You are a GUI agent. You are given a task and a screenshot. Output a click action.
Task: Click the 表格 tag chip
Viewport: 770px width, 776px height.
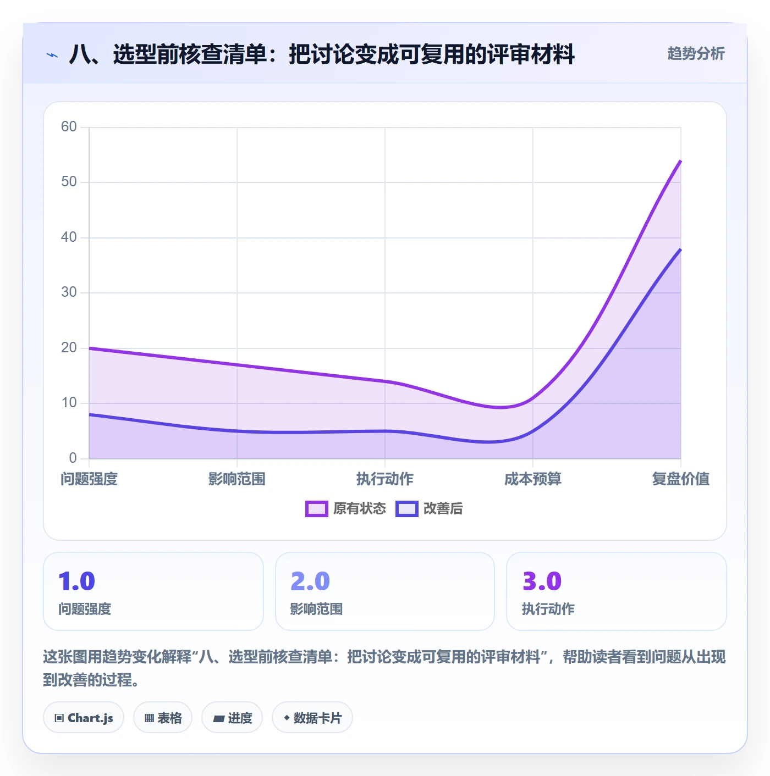[x=163, y=717]
